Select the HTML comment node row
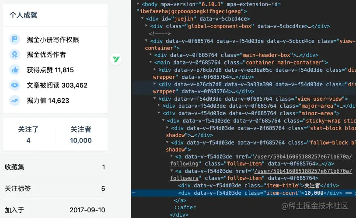 click(x=159, y=34)
